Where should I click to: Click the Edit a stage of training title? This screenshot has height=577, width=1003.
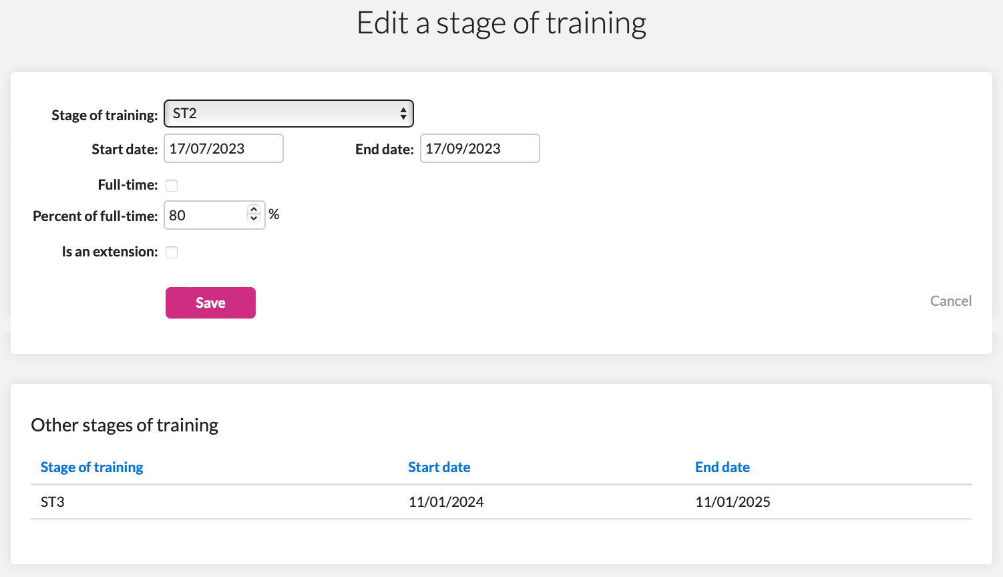point(501,23)
